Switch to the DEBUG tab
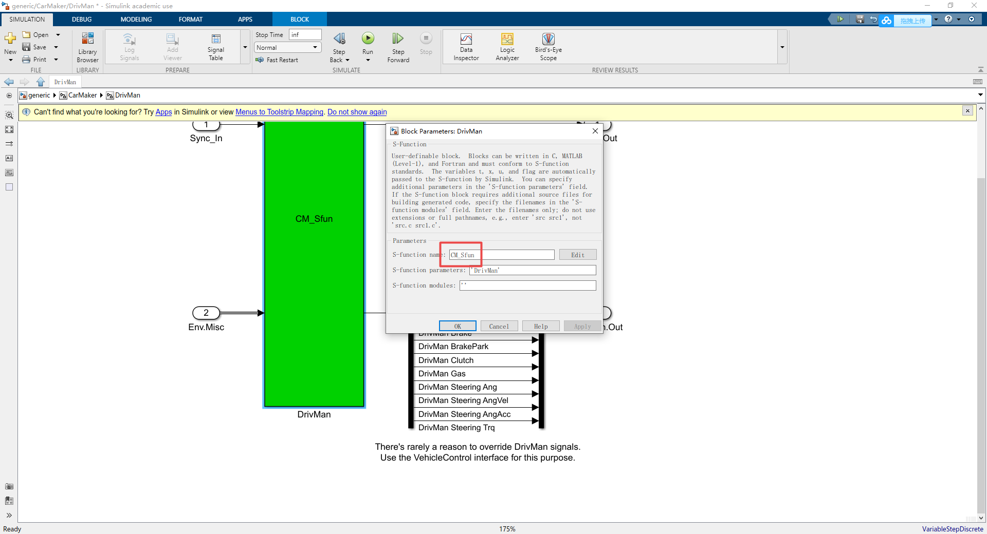This screenshot has height=534, width=987. (x=82, y=20)
